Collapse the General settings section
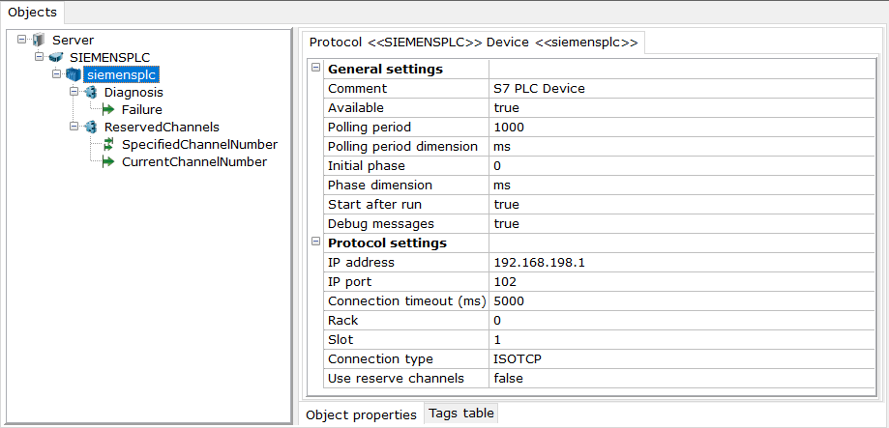This screenshot has height=428, width=889. point(315,68)
